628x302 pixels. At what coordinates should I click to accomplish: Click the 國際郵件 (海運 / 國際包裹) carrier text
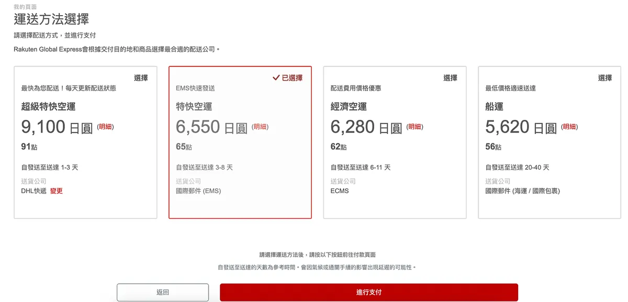(522, 191)
